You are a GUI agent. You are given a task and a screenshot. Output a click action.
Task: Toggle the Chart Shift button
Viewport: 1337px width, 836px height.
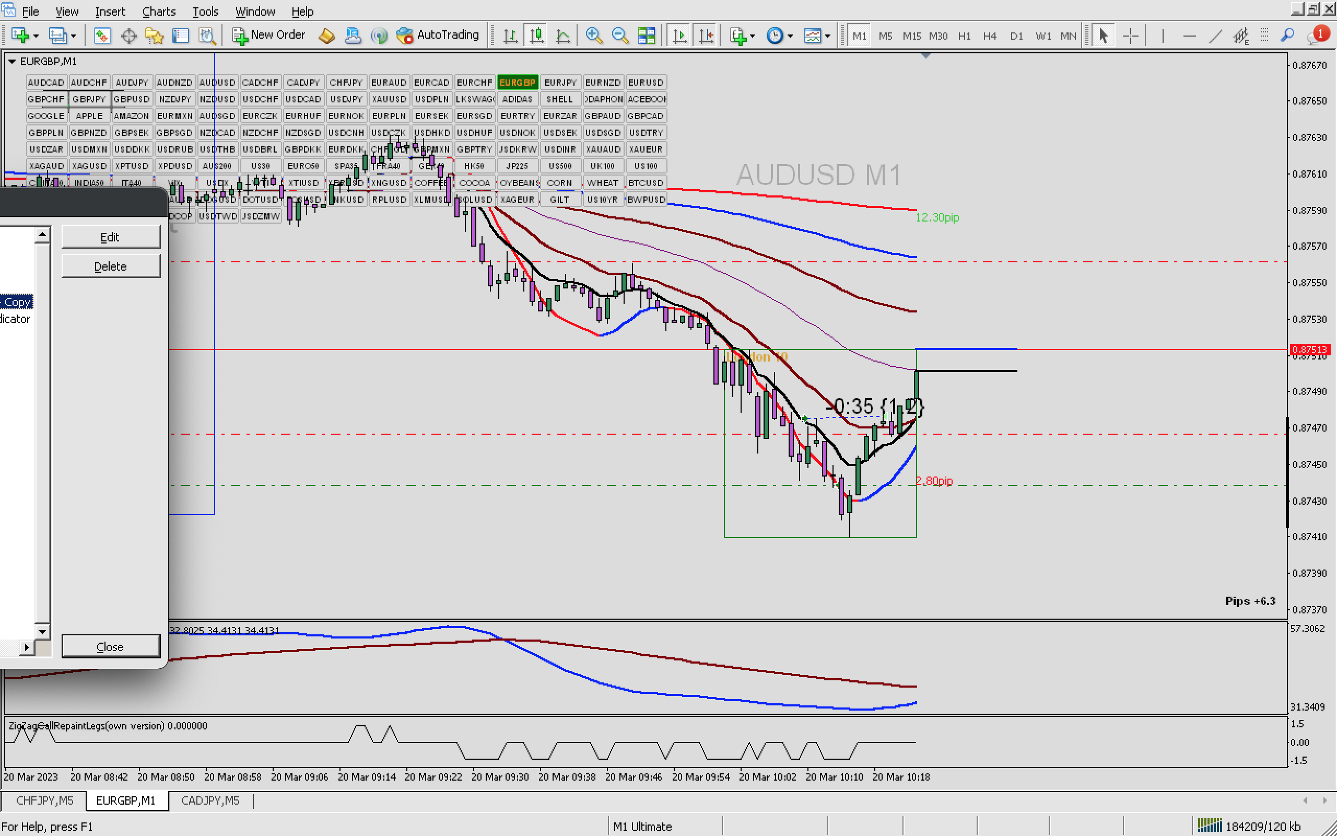click(x=706, y=36)
